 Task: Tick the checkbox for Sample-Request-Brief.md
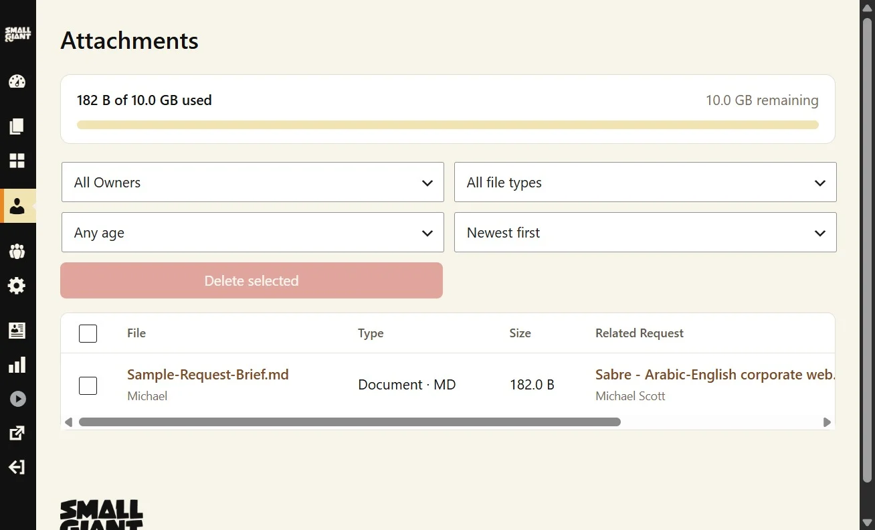pos(88,385)
